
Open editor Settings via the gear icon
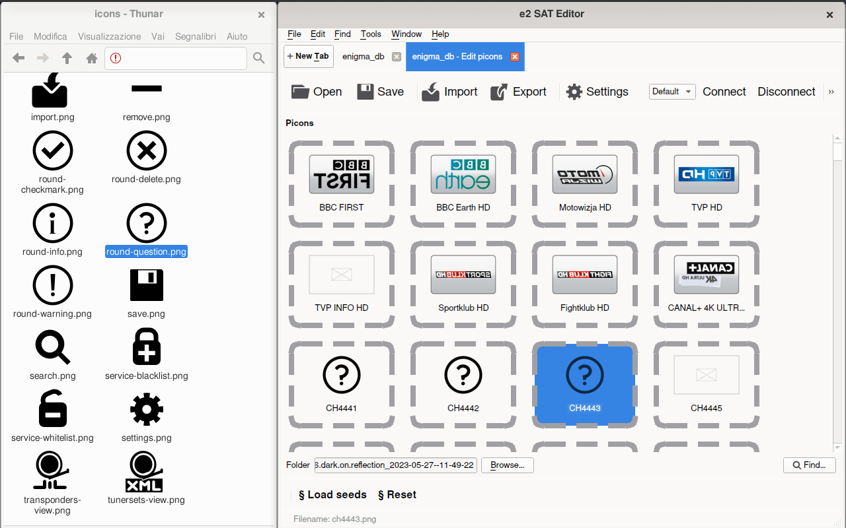(x=573, y=92)
